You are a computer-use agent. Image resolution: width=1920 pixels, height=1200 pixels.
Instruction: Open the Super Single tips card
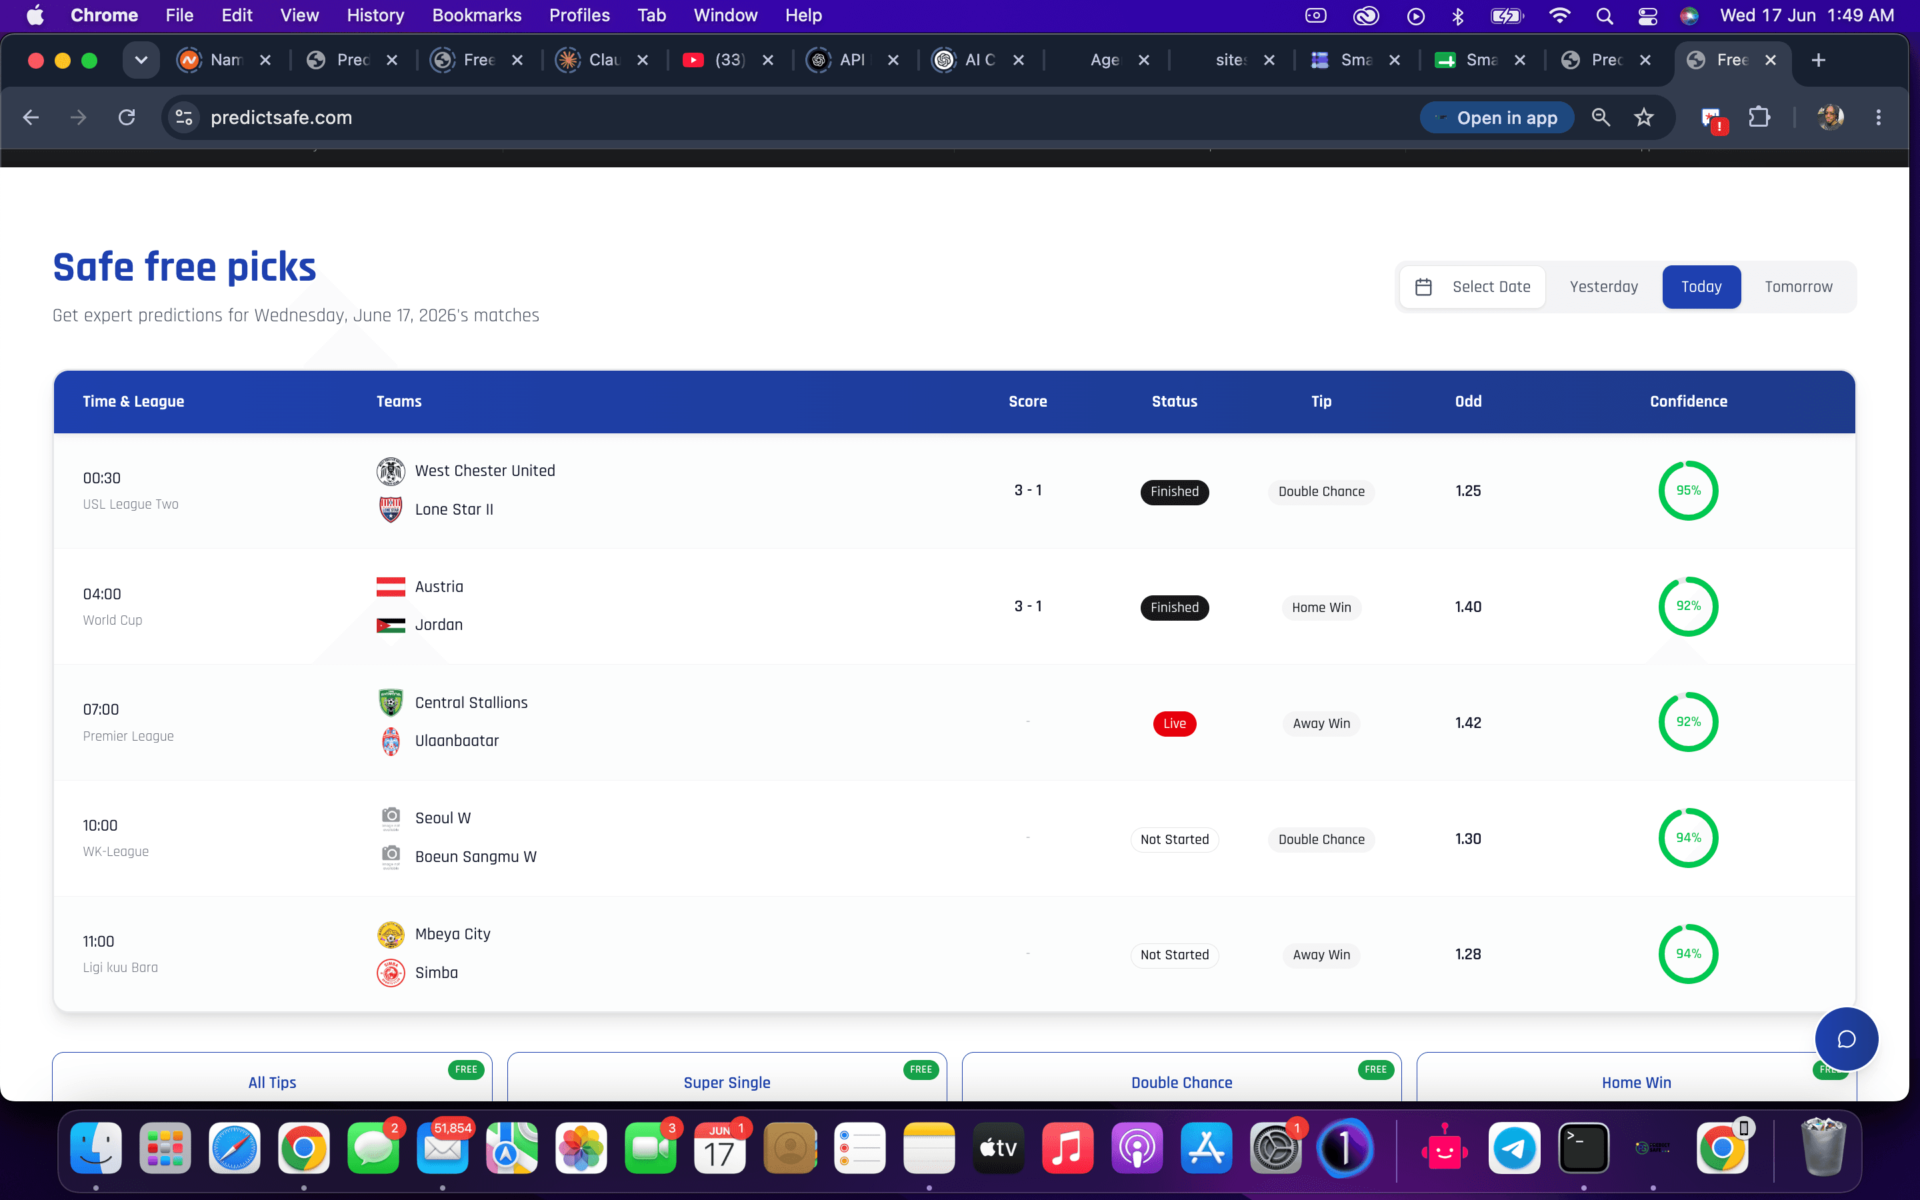pyautogui.click(x=727, y=1077)
